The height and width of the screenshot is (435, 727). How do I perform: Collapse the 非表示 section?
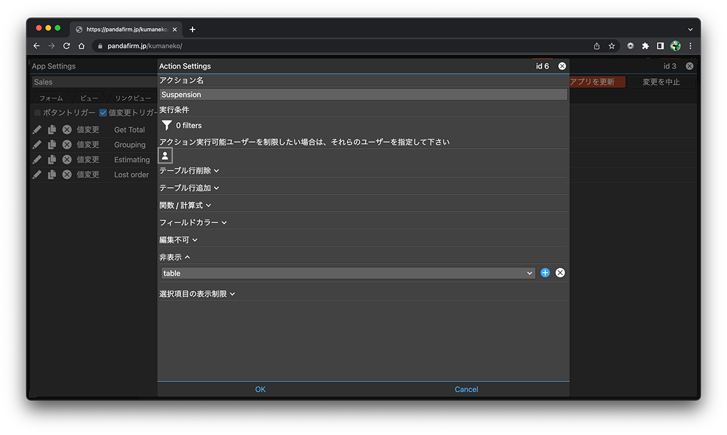point(175,257)
